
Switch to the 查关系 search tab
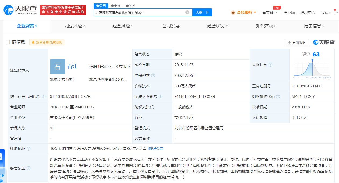(130, 6)
